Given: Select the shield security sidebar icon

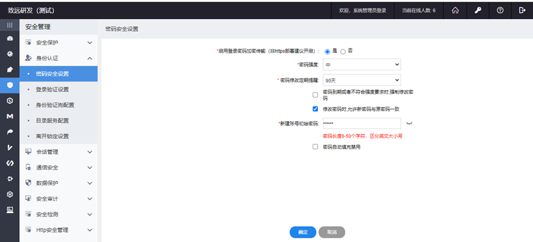Looking at the screenshot, I should pyautogui.click(x=10, y=85).
